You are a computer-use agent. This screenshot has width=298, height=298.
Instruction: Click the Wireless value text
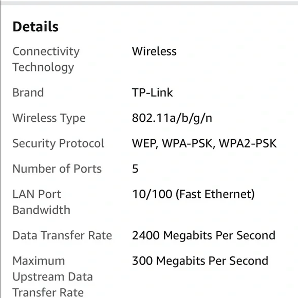(154, 51)
